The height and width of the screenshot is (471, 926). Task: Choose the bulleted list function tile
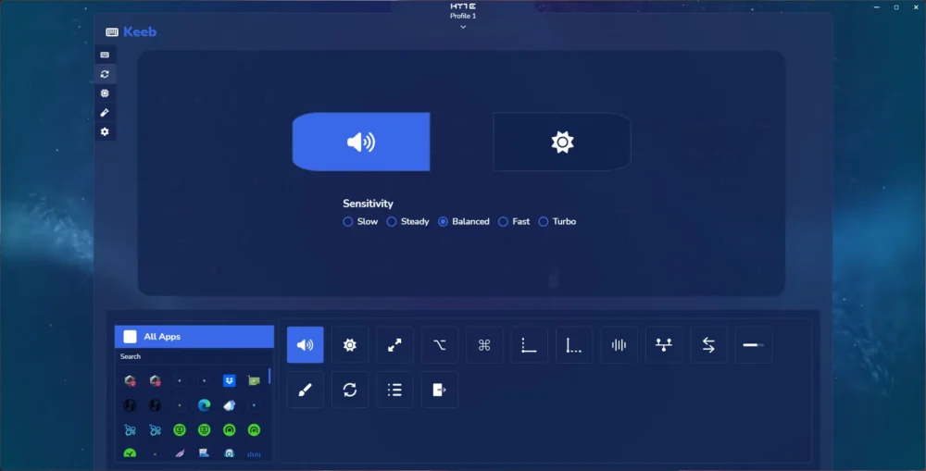394,390
